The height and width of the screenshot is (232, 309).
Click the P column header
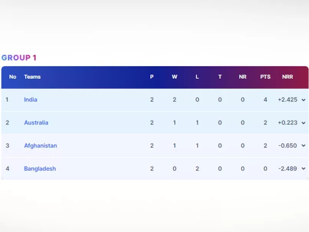(152, 77)
